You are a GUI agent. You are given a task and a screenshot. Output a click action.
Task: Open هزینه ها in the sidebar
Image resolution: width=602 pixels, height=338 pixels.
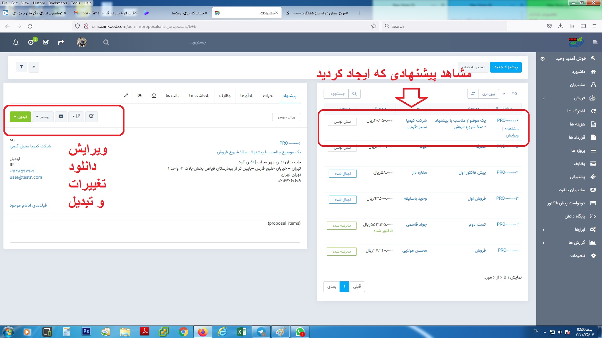coord(577,124)
